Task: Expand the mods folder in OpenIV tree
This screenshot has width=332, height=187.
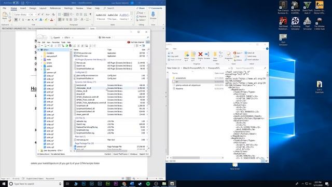Action: [41, 60]
